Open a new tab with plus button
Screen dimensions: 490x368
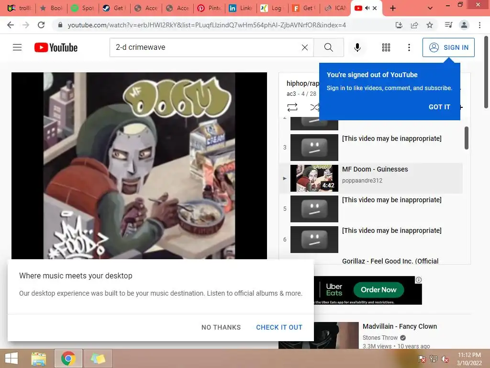(393, 8)
